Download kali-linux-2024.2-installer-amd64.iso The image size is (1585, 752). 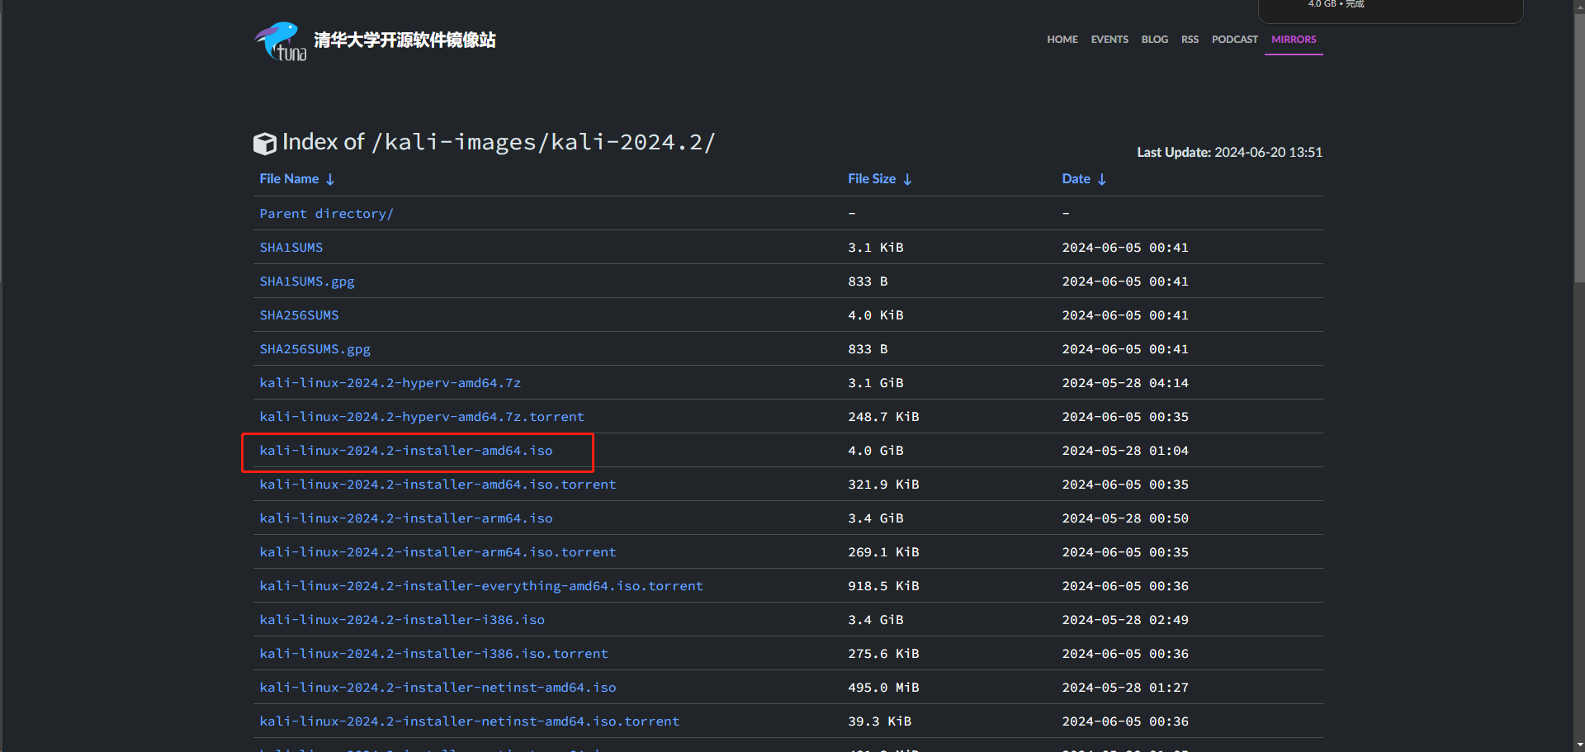pyautogui.click(x=406, y=451)
